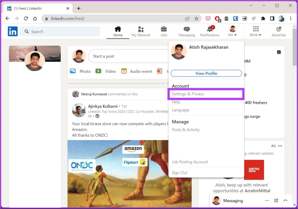Click the LinkedIn logo icon
298x209 pixels.
pyautogui.click(x=13, y=31)
